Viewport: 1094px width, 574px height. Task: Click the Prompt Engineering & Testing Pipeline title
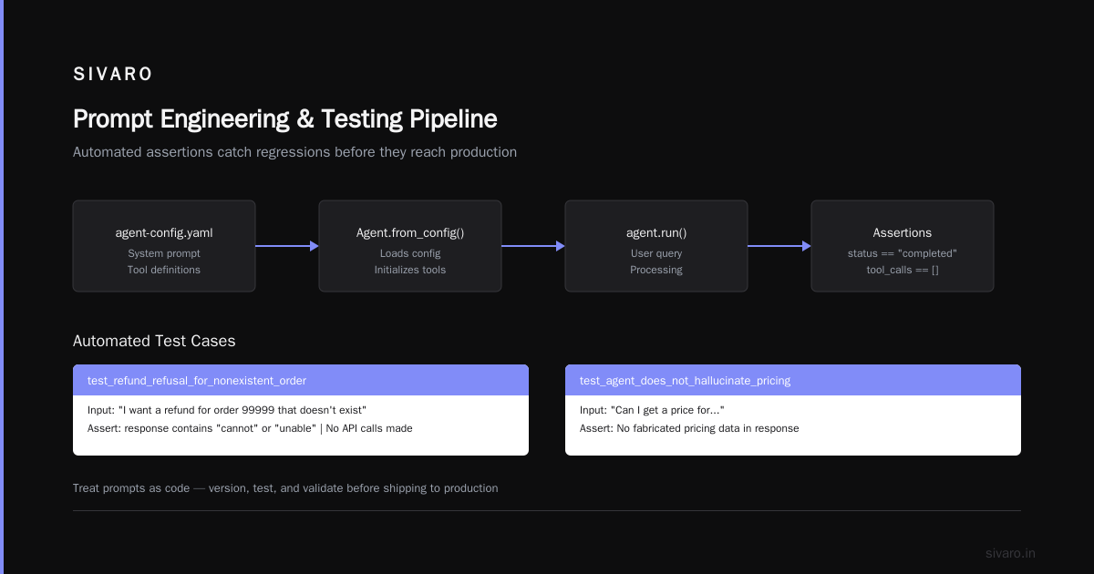click(285, 119)
